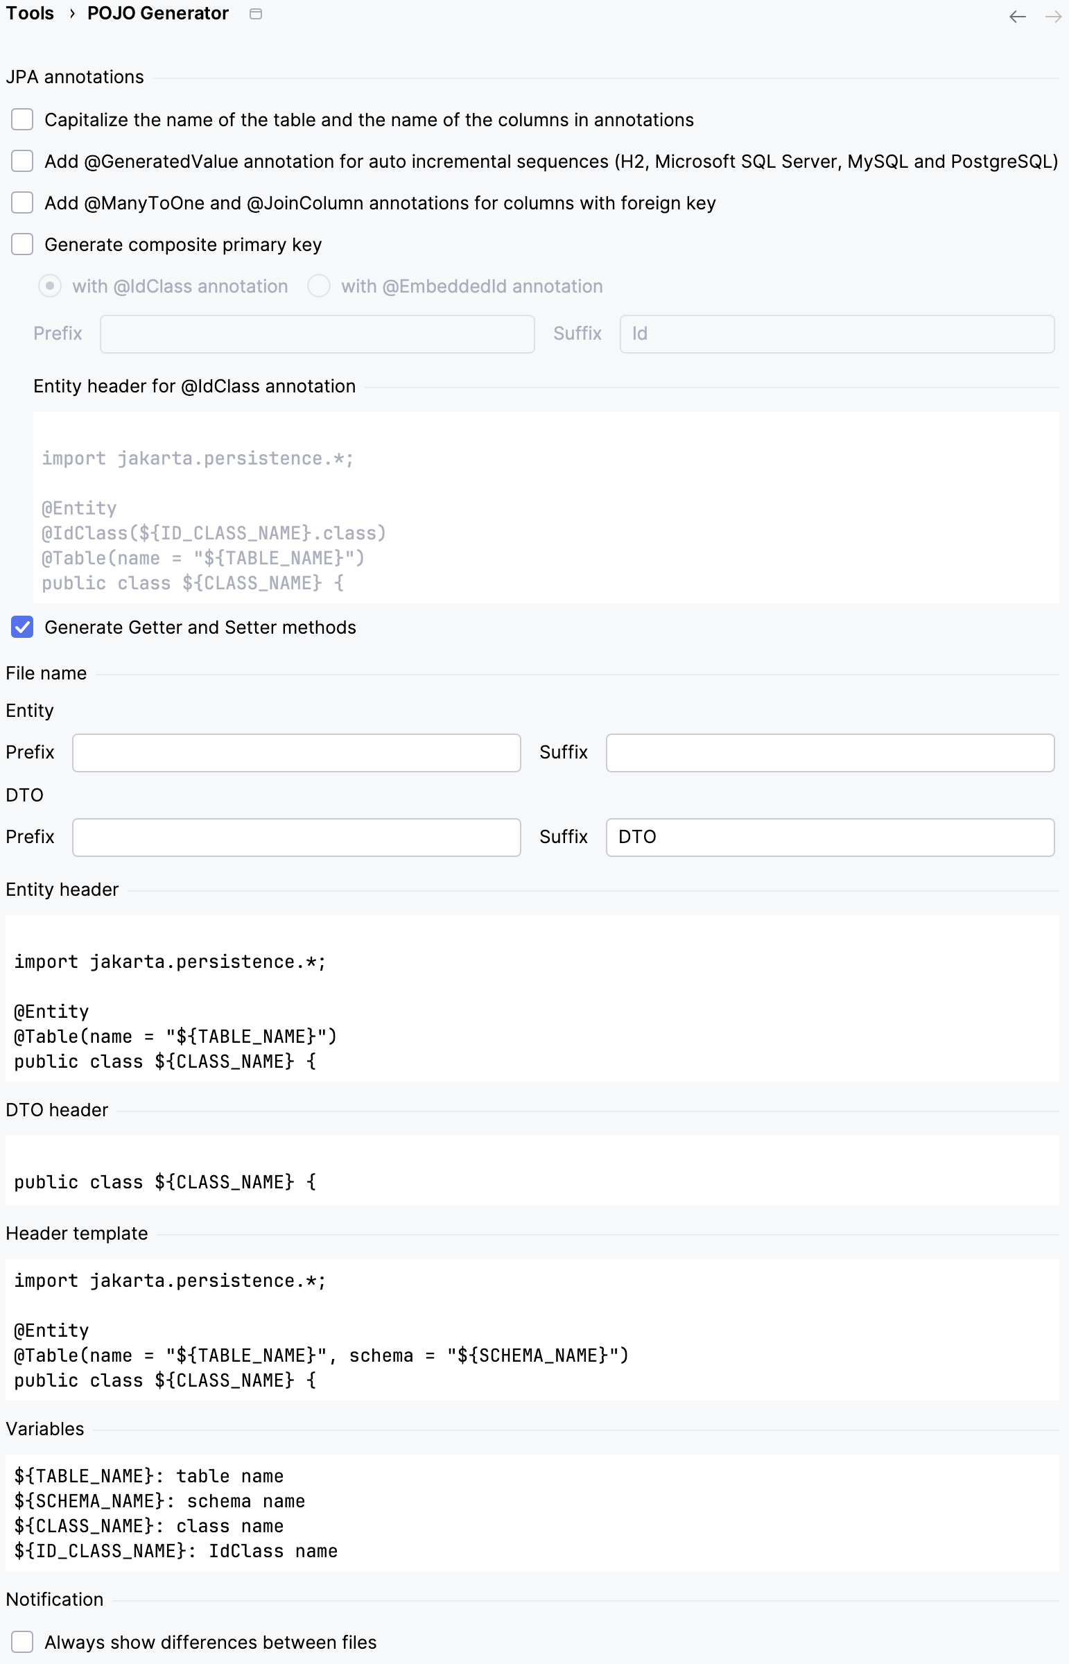This screenshot has height=1664, width=1069.
Task: Click the ${ID_CLASS_NAME}: IdClass name variable line
Action: point(175,1551)
